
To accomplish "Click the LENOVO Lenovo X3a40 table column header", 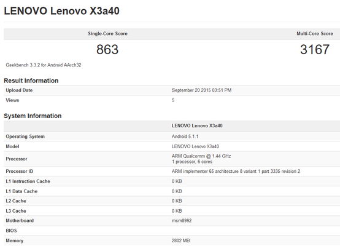I will [197, 126].
